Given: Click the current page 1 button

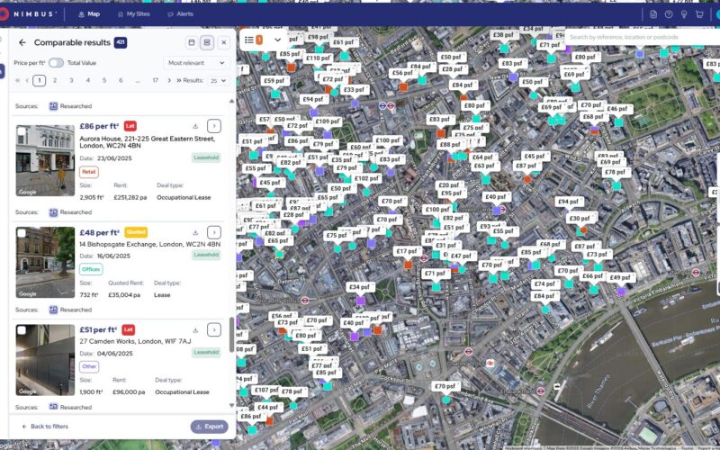Looking at the screenshot, I should tap(39, 80).
